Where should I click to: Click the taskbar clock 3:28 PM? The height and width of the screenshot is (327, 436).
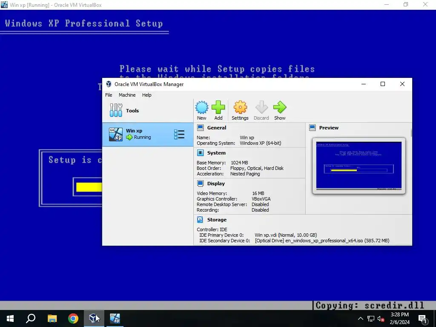coord(399,315)
